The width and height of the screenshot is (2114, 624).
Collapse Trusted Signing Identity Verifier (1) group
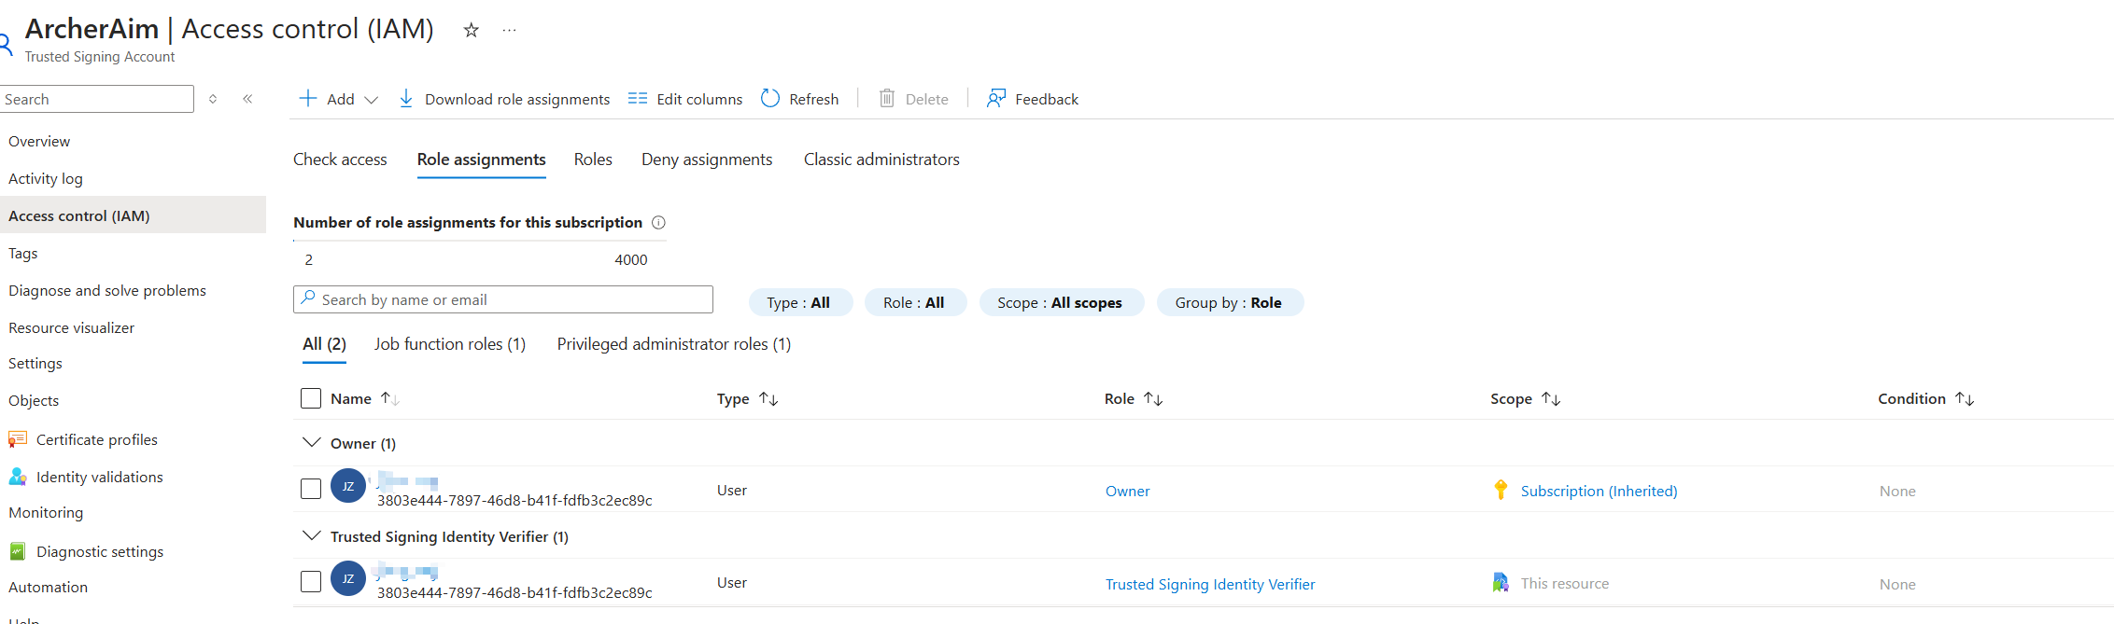point(312,535)
